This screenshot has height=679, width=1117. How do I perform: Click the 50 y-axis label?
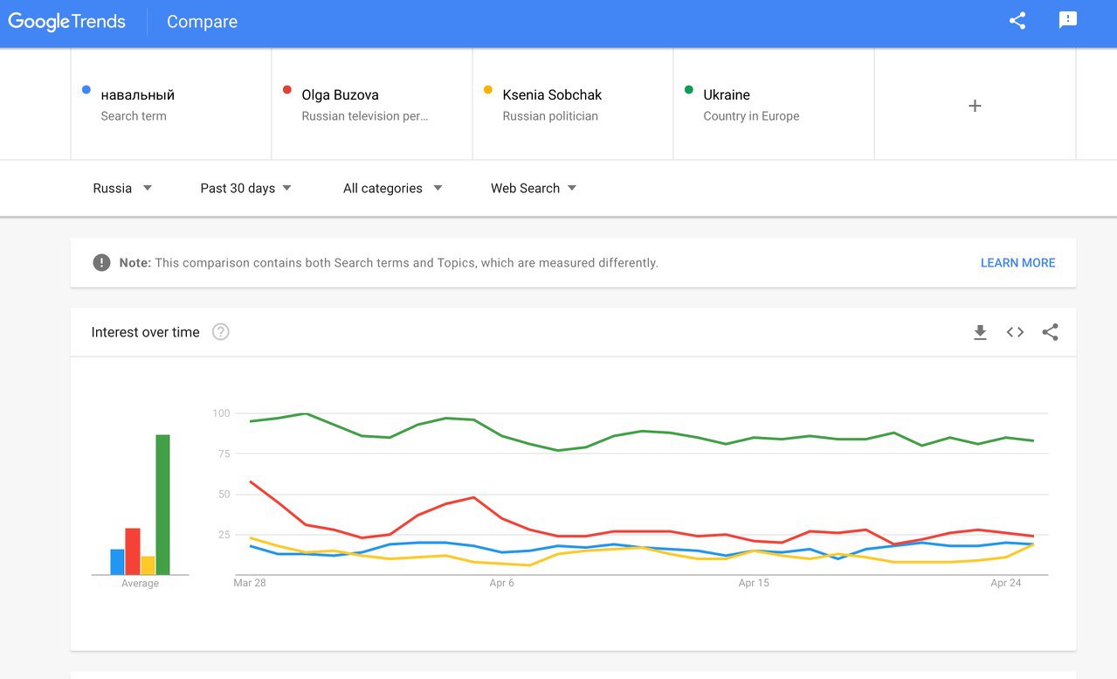tap(224, 495)
